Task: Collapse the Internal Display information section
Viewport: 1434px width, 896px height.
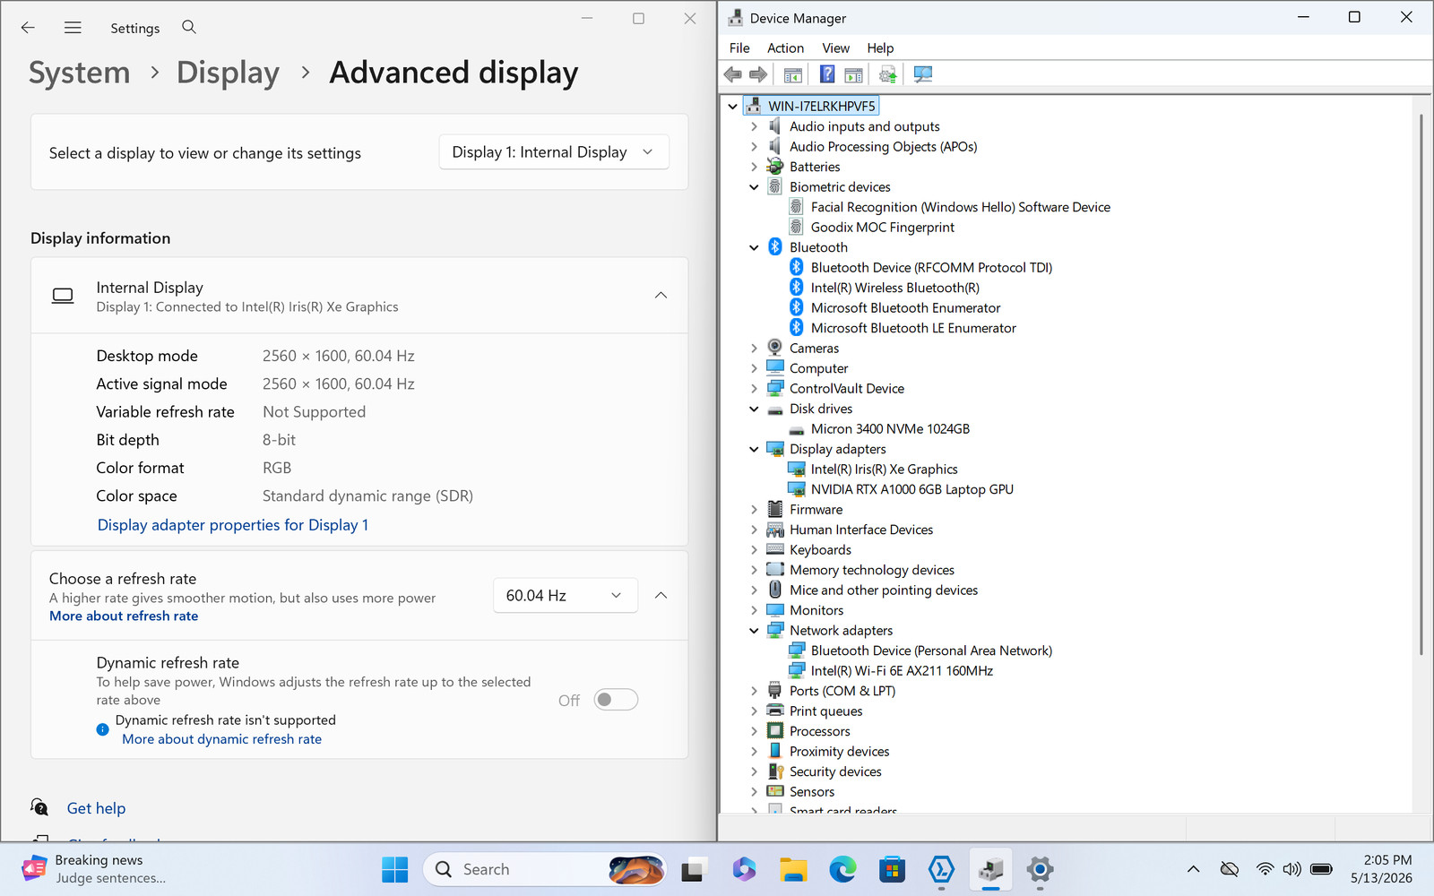Action: click(x=661, y=296)
